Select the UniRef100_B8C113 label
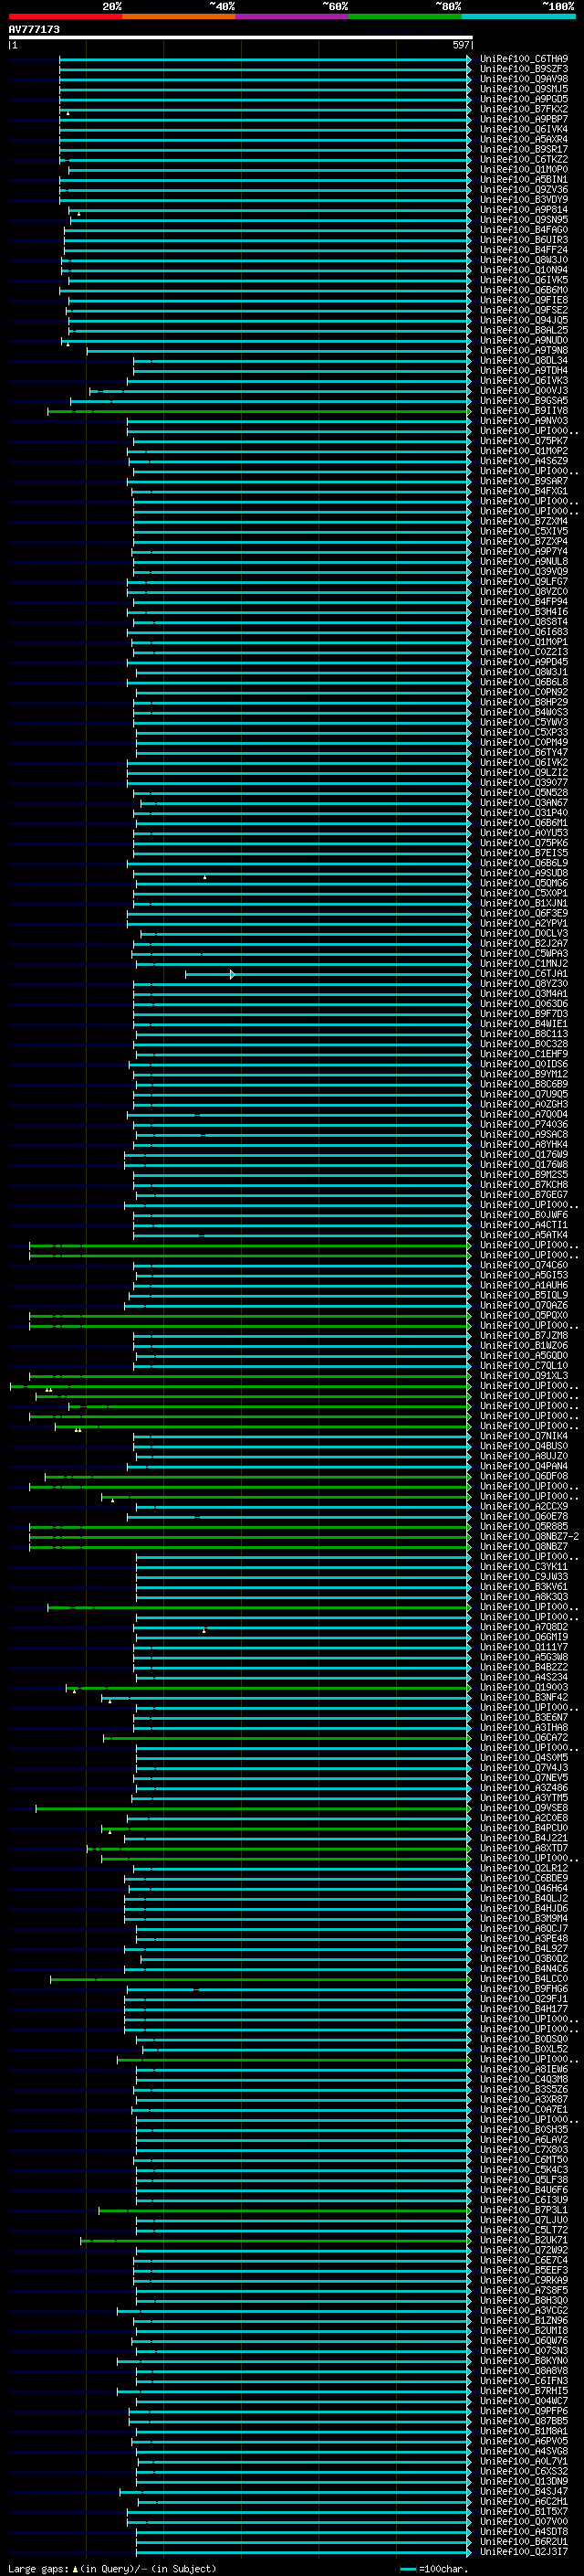 coord(523,1033)
